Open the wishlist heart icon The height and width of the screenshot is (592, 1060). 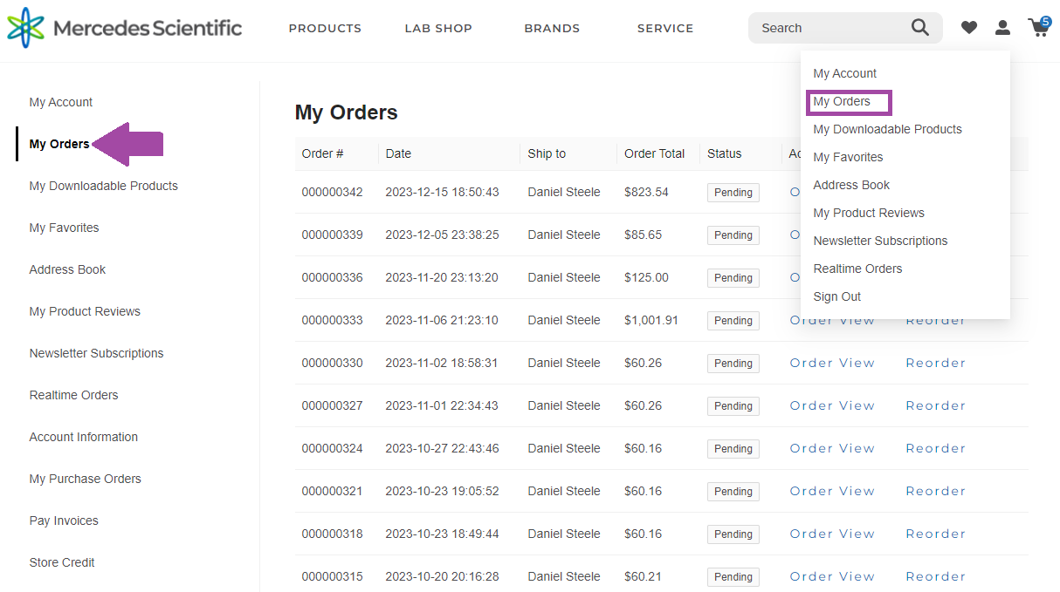(969, 27)
